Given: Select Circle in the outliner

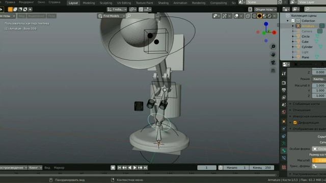Looking at the screenshot, I should (306, 37).
